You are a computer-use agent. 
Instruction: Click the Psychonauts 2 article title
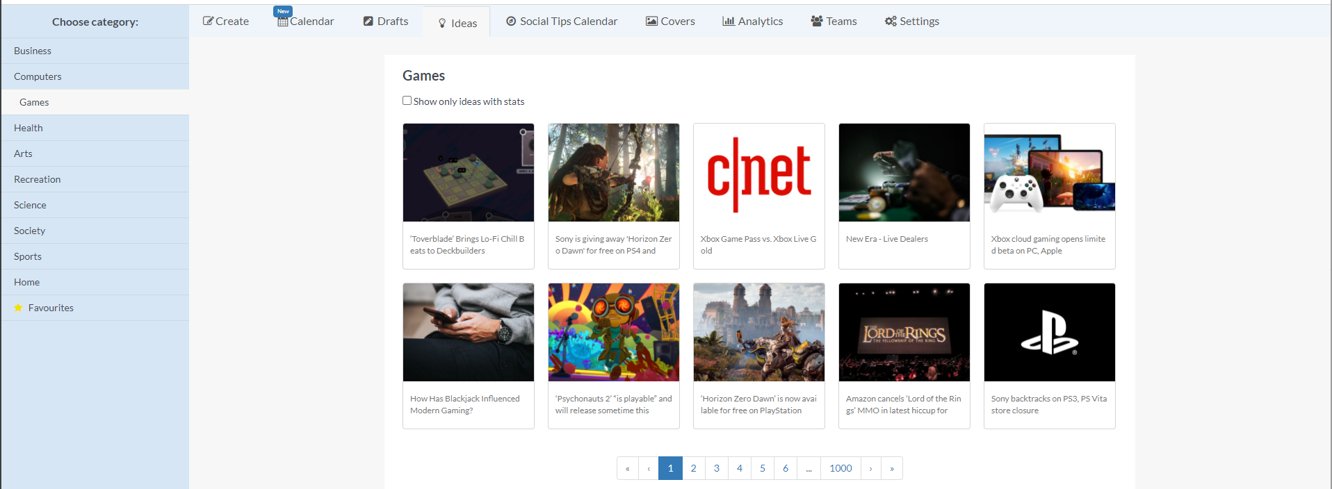click(613, 404)
